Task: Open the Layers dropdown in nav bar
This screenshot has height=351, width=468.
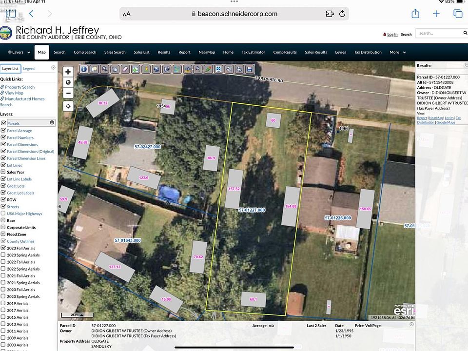Action: 19,52
